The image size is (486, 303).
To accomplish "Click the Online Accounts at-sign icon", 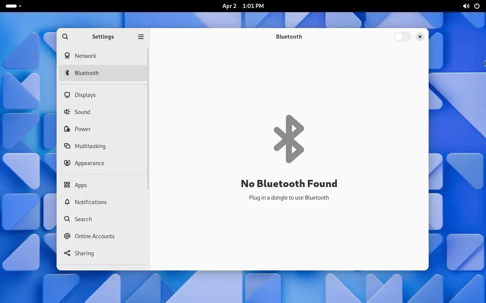I will click(x=67, y=236).
